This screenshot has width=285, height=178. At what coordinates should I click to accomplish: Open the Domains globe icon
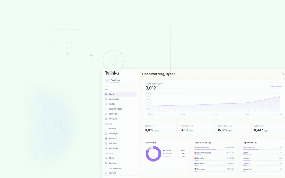(106, 163)
